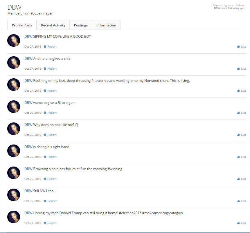This screenshot has height=233, width=250.
Task: Click report icon on hair loss forum post
Action: click(x=45, y=179)
